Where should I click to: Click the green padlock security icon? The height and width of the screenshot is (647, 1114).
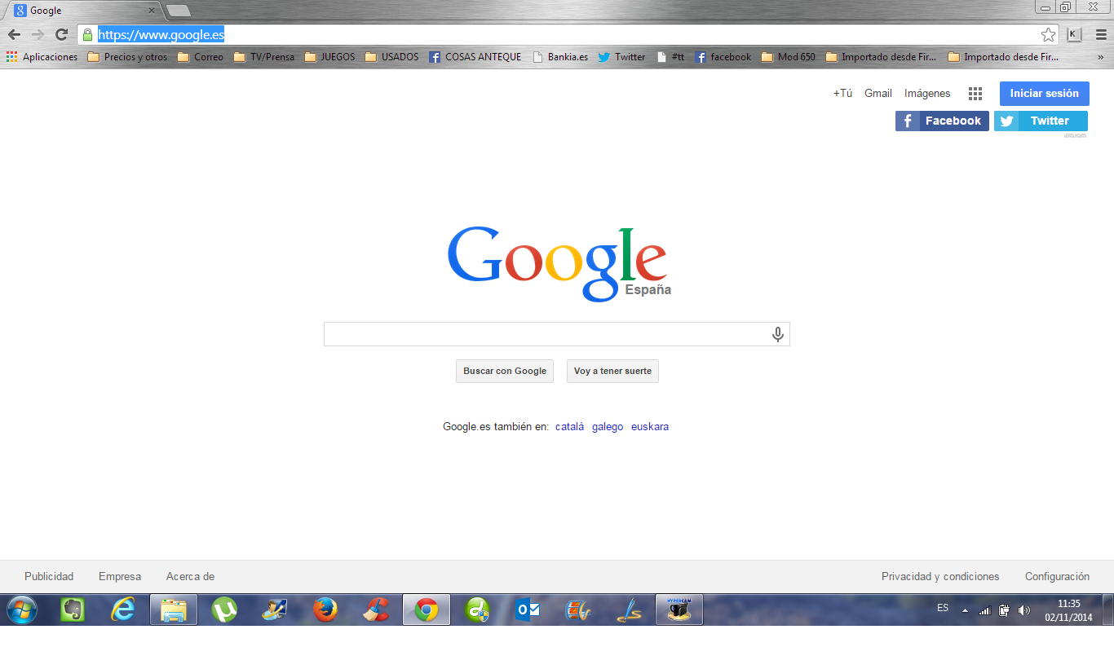(88, 34)
